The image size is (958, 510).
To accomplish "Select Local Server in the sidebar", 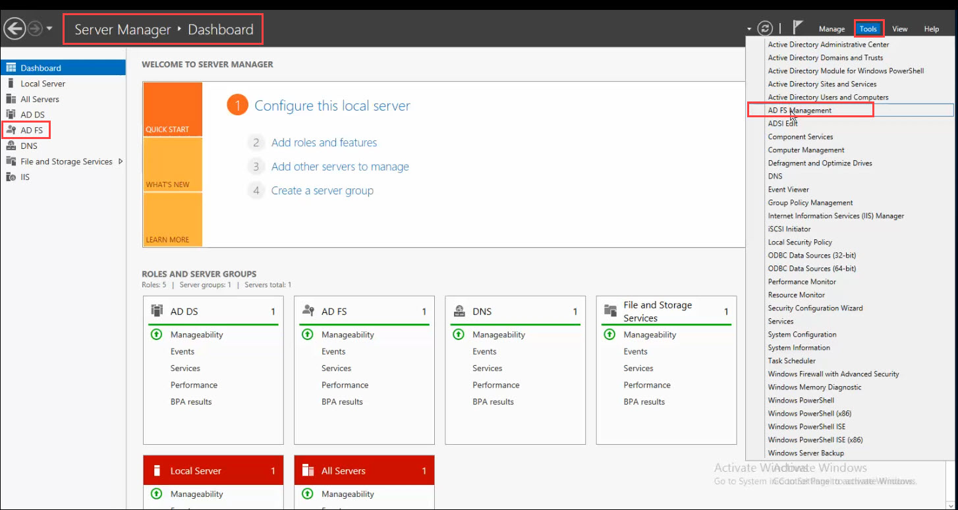I will tap(63, 84).
